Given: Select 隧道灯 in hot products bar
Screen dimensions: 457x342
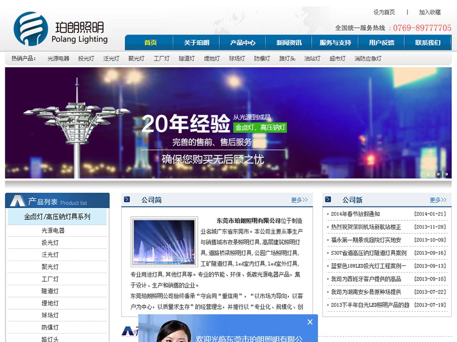Looking at the screenshot, I should click(186, 58).
